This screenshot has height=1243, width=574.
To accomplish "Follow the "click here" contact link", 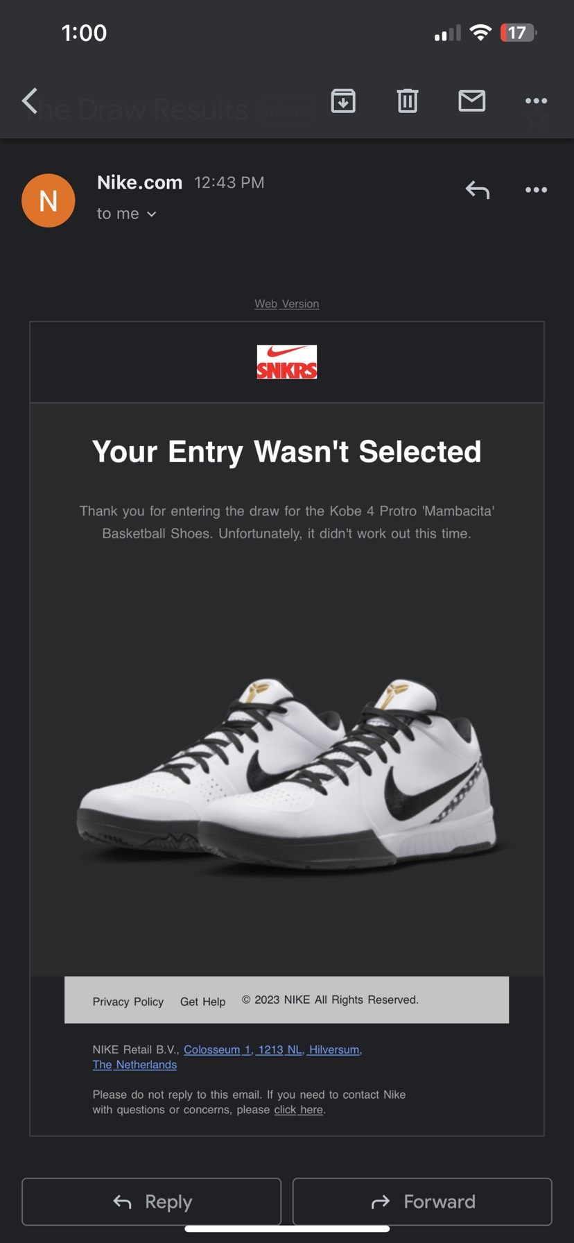I will pyautogui.click(x=299, y=1110).
